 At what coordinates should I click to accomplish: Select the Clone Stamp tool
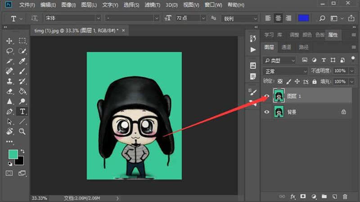pyautogui.click(x=9, y=81)
